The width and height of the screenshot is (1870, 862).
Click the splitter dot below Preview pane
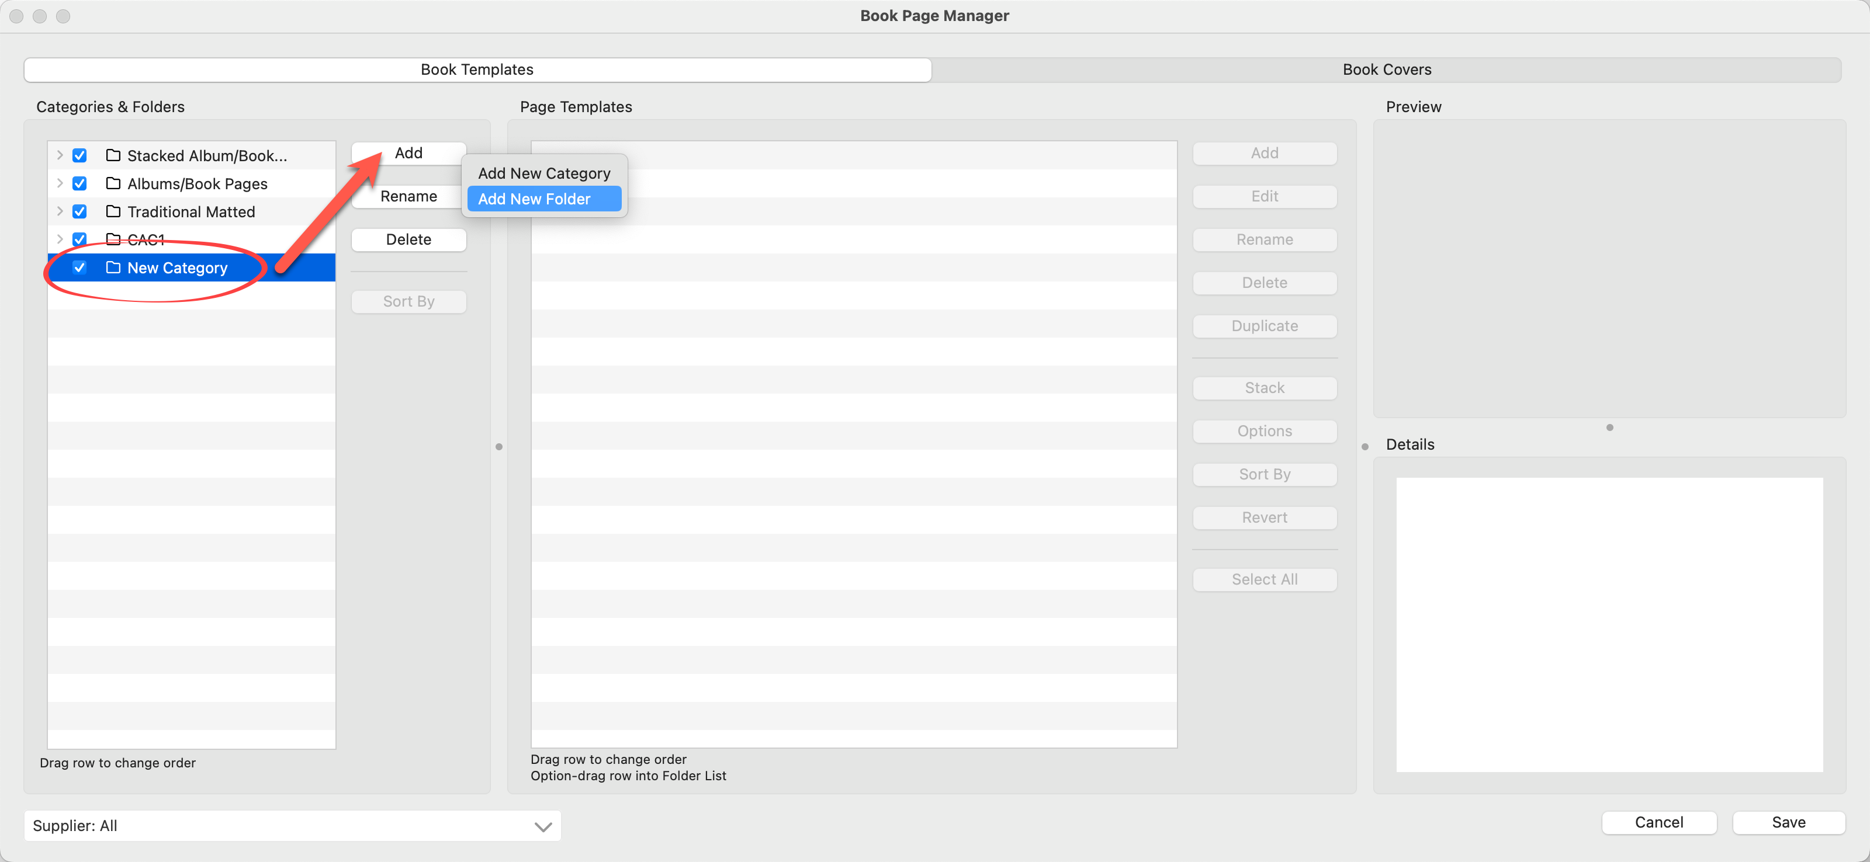tap(1609, 428)
